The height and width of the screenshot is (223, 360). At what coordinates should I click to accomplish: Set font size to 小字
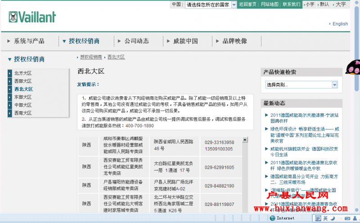click(x=310, y=4)
